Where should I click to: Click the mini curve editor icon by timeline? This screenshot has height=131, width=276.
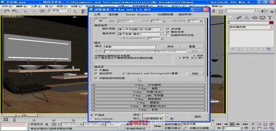click(x=6, y=120)
